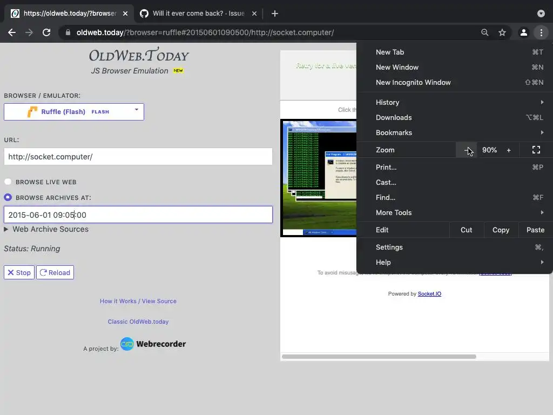Image resolution: width=553 pixels, height=415 pixels.
Task: Click the lock icon in the address bar
Action: click(68, 32)
